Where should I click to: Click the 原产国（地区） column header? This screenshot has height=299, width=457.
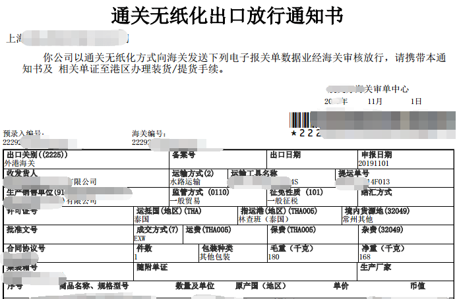(x=260, y=286)
